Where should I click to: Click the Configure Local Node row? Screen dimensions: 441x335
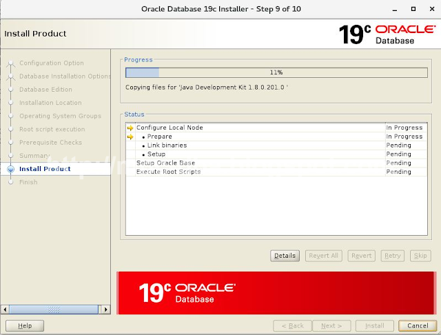coord(276,128)
